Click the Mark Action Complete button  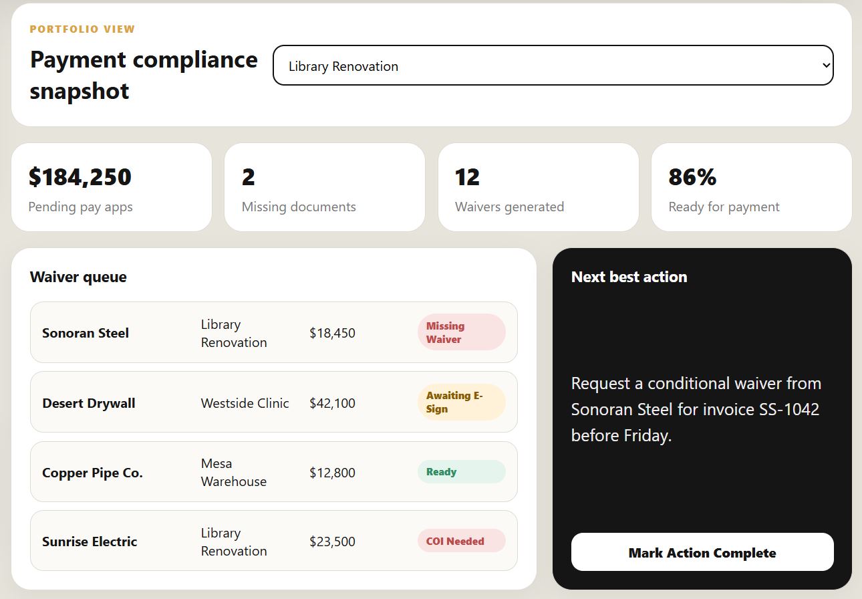tap(702, 552)
